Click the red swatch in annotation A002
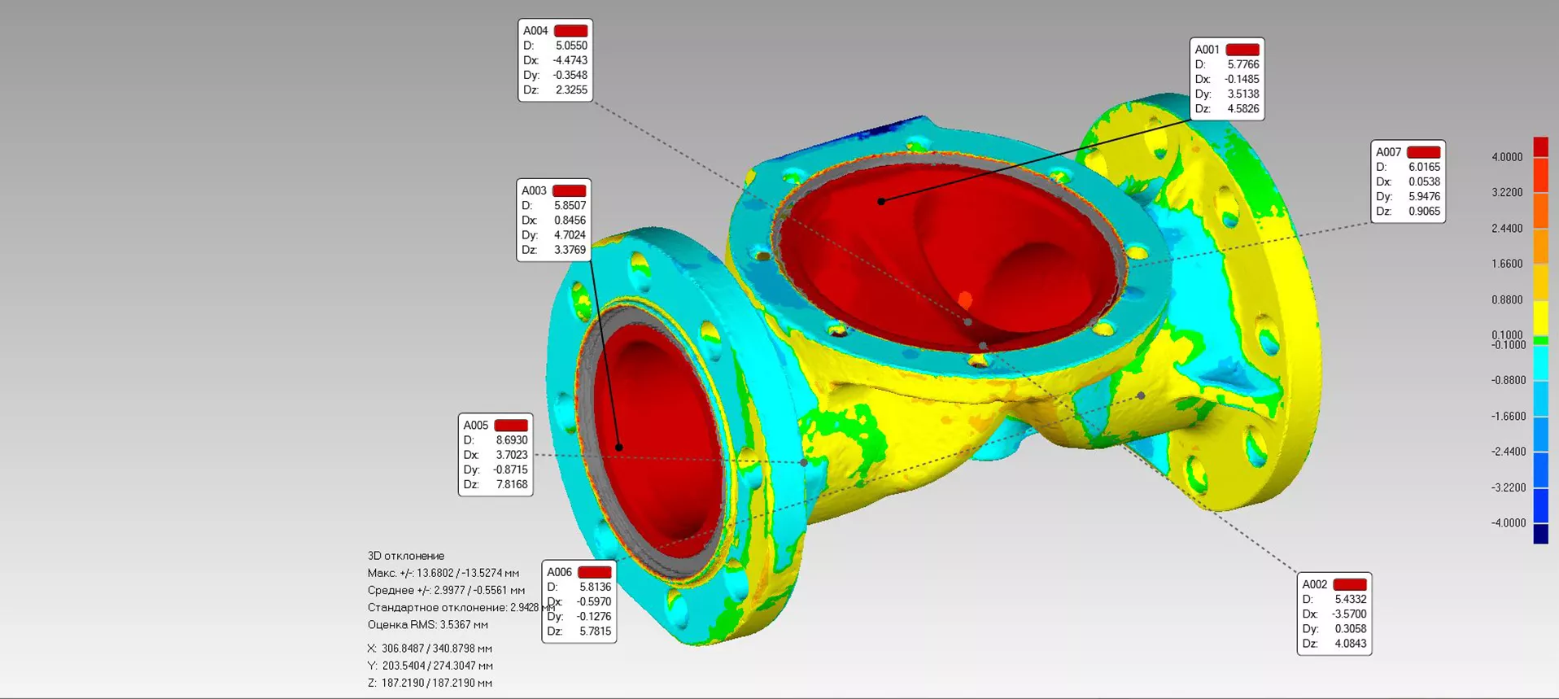The height and width of the screenshot is (699, 1559). [x=1349, y=584]
